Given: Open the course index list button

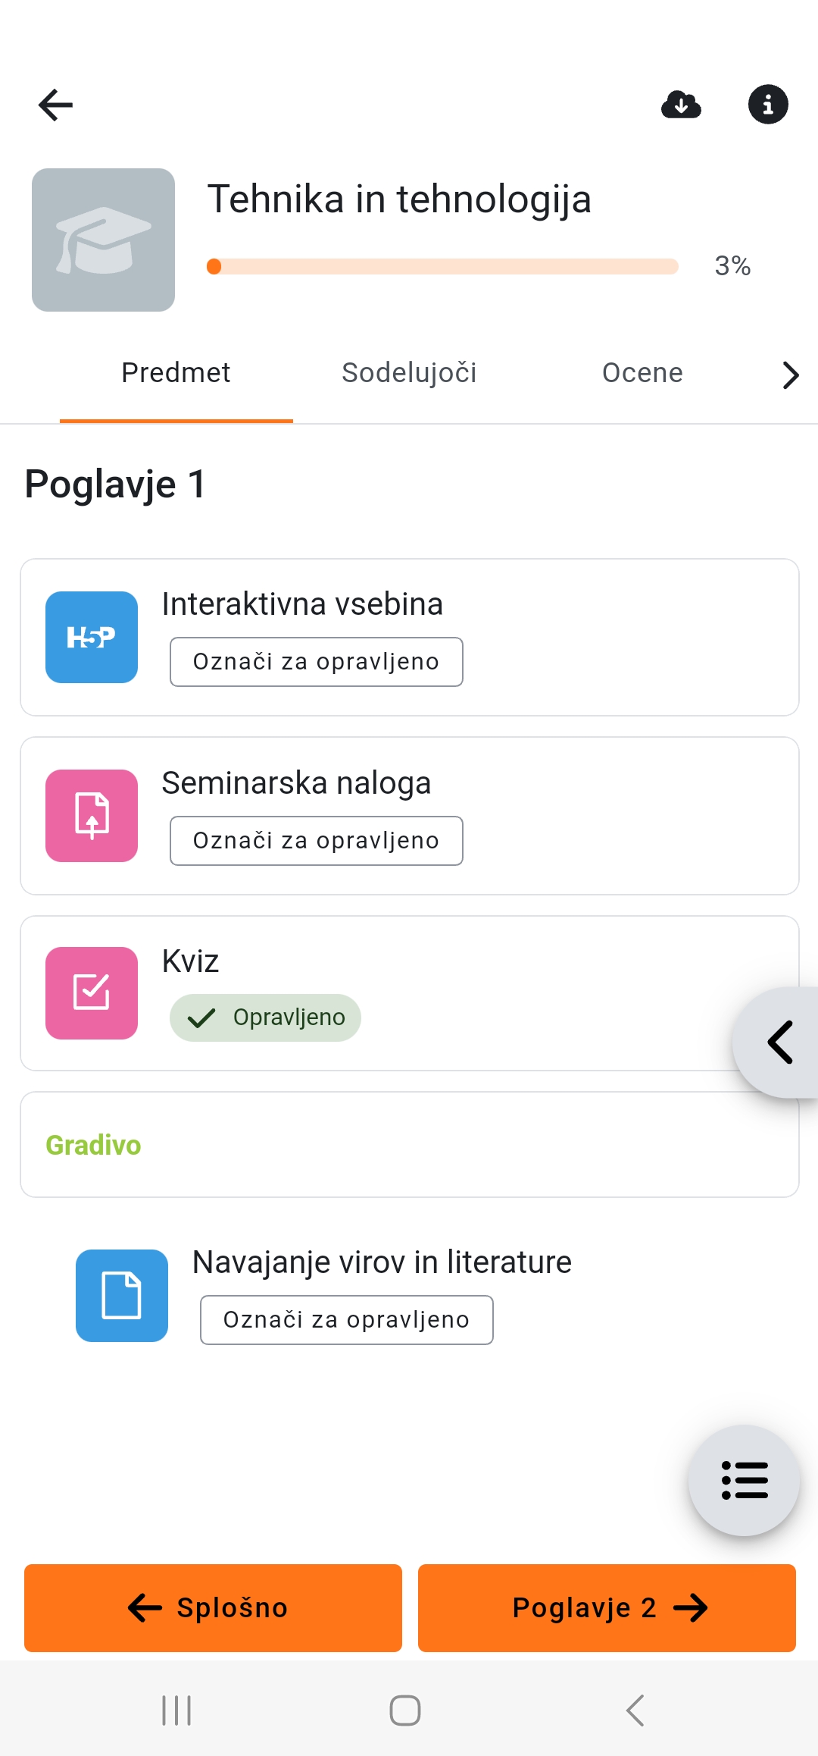Looking at the screenshot, I should click(x=744, y=1480).
